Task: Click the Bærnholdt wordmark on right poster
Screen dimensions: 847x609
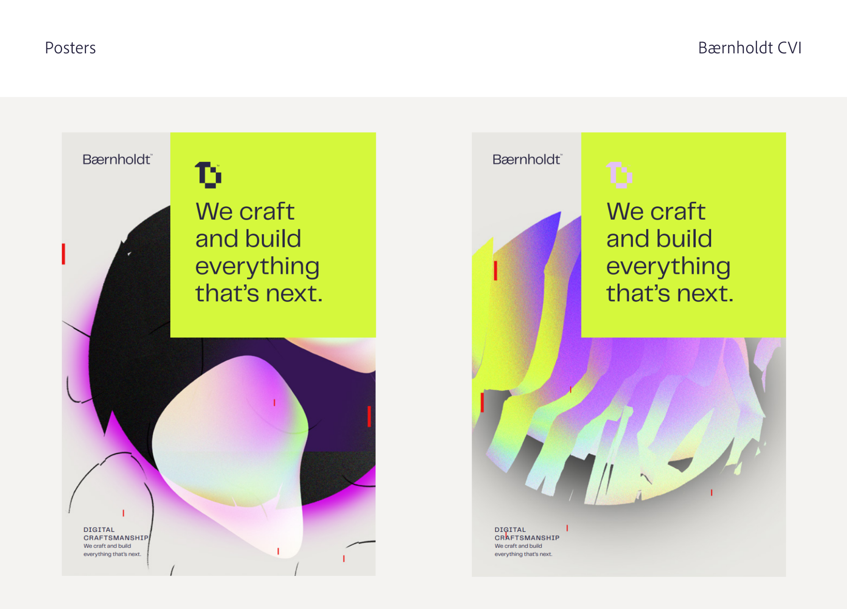Action: 528,159
